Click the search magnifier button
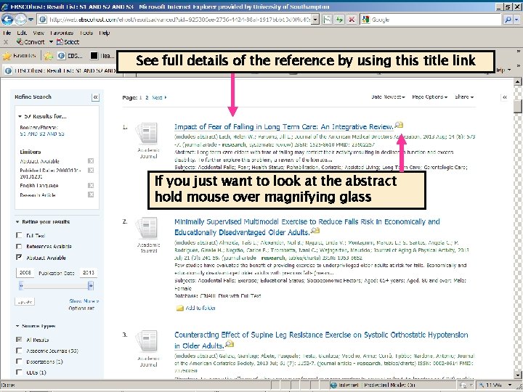The height and width of the screenshot is (392, 523). tap(507, 20)
